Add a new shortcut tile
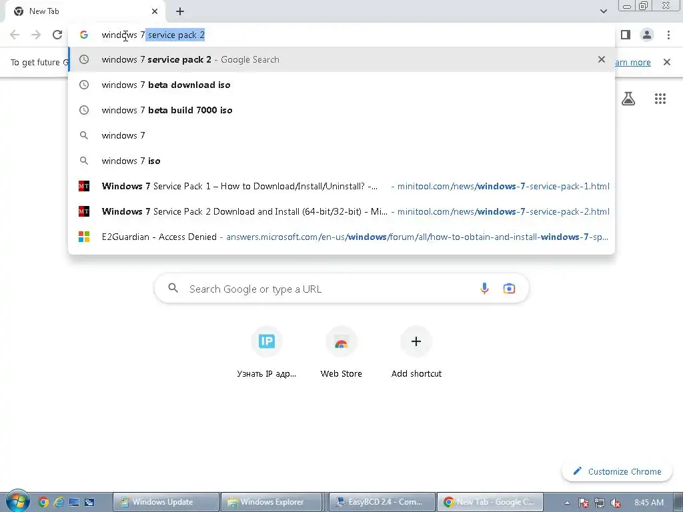Viewport: 683px width, 512px height. pyautogui.click(x=416, y=353)
